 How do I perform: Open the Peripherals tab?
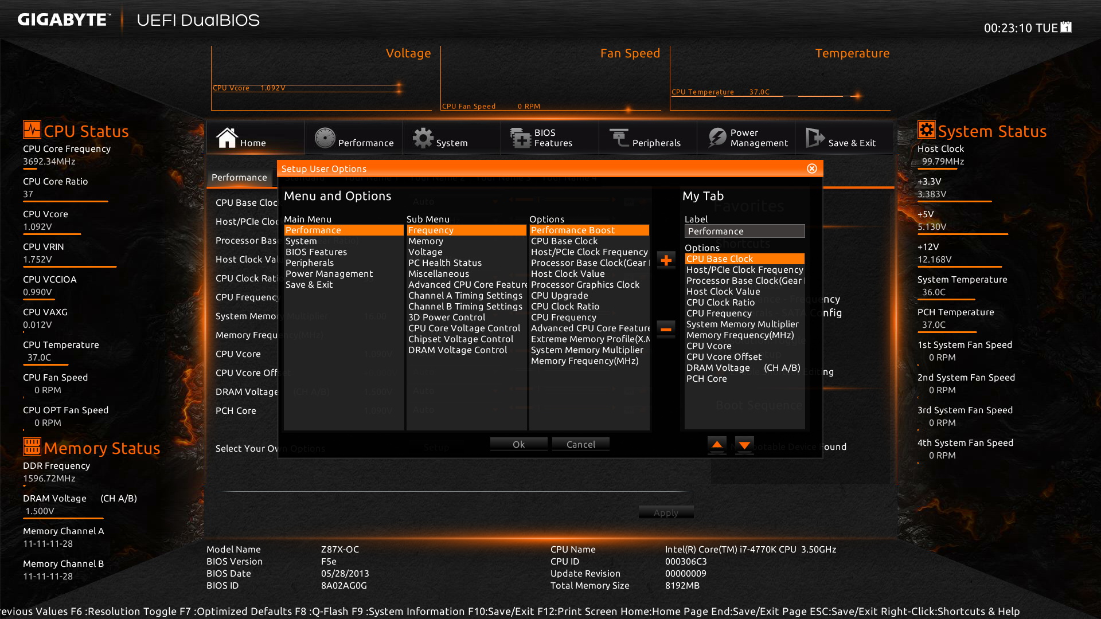pyautogui.click(x=648, y=138)
